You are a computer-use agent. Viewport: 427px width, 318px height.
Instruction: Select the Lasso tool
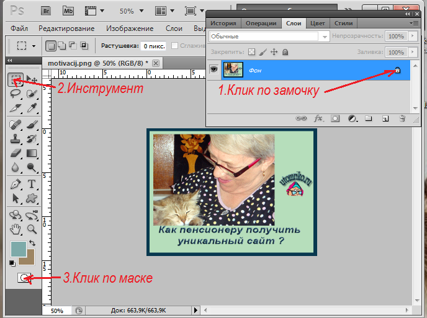15,94
